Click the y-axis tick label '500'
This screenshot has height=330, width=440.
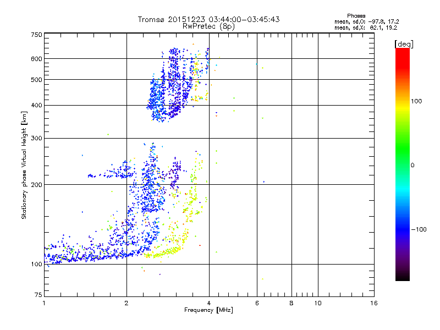click(37, 80)
